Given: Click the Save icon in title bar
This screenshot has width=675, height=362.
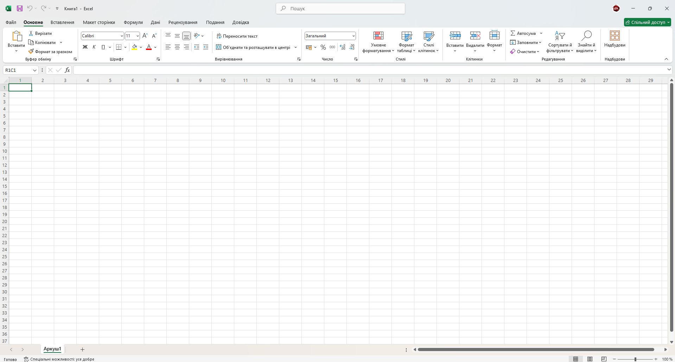Looking at the screenshot, I should pyautogui.click(x=20, y=8).
